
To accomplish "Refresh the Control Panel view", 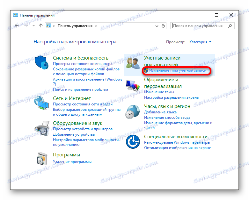I will tap(163, 26).
